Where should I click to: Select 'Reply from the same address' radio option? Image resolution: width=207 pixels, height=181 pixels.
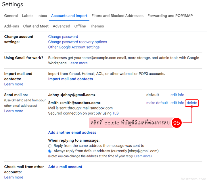click(50, 146)
